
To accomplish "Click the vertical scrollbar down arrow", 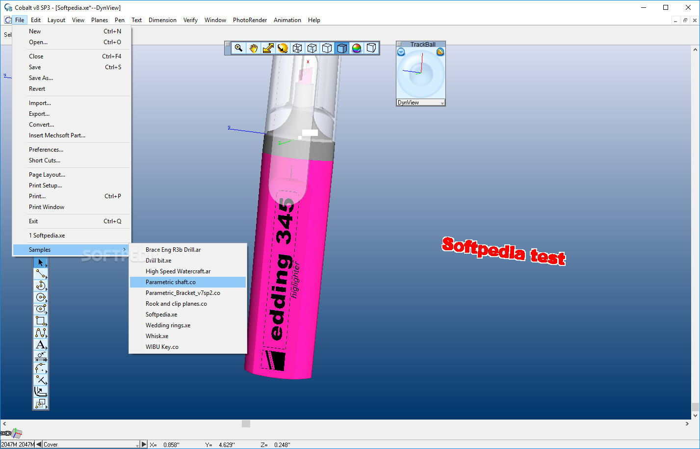I will (x=695, y=416).
